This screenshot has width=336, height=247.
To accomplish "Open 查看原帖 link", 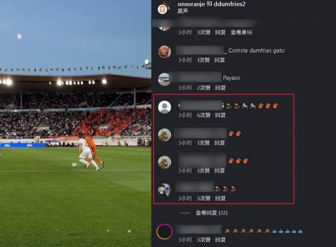I will (241, 32).
